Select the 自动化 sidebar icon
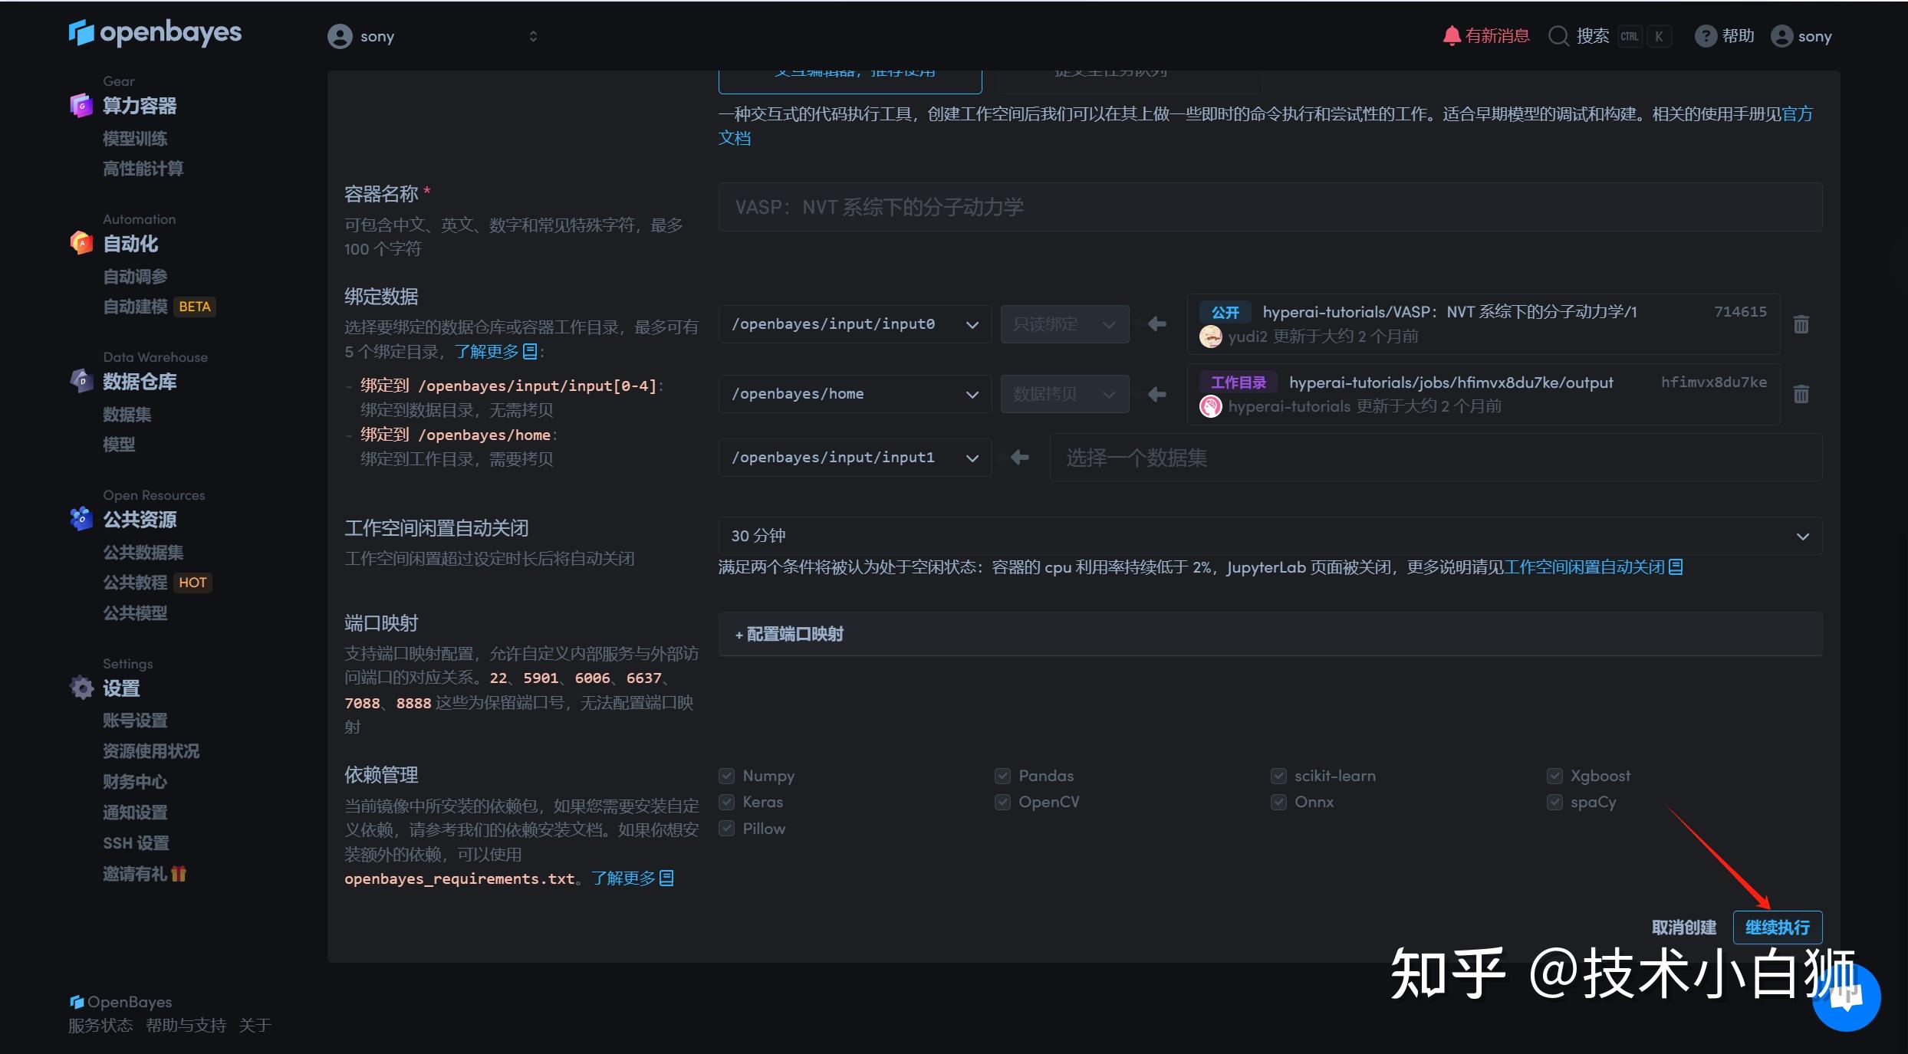The height and width of the screenshot is (1054, 1908). [x=81, y=244]
